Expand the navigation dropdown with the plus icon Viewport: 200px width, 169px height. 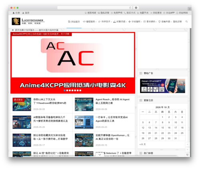point(135,22)
